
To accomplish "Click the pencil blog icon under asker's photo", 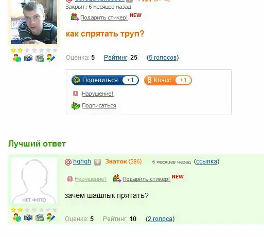I will [51, 58].
